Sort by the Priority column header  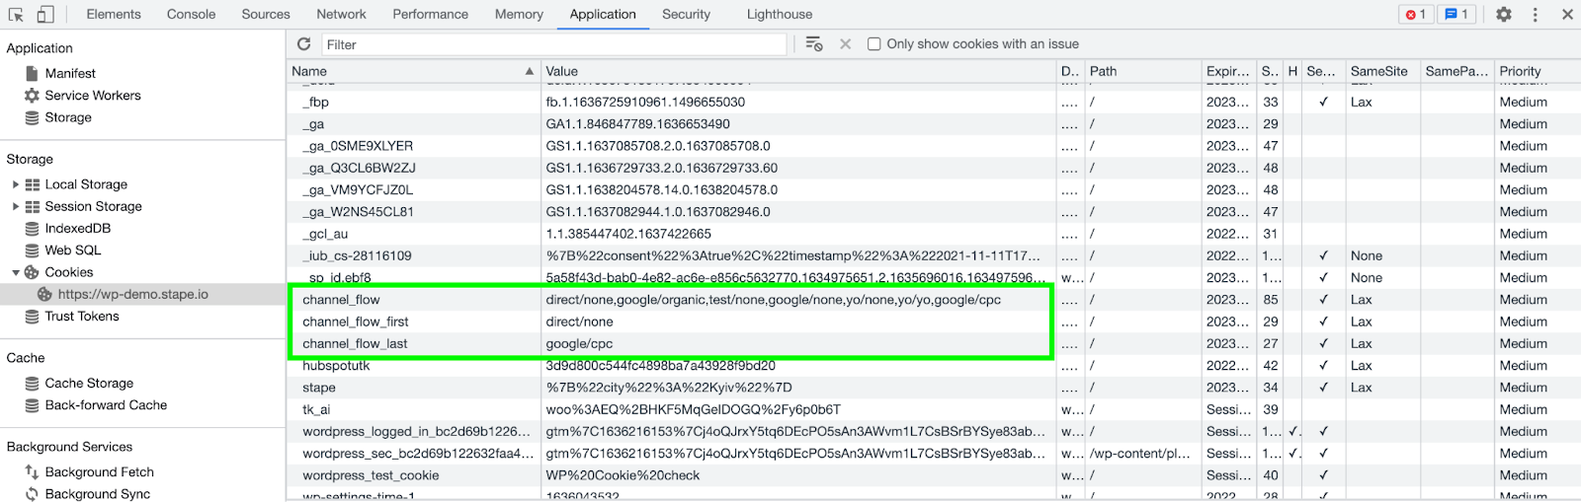coord(1537,71)
